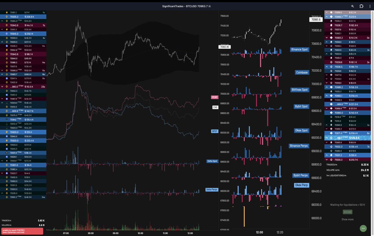Toggle the chevron on the 70984.0 trade row

(x=2, y=21)
